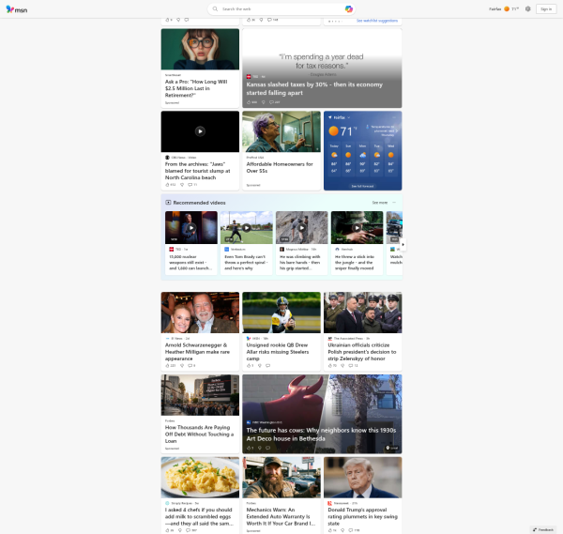
Task: Like the Ukrainian officials article
Action: point(332,366)
